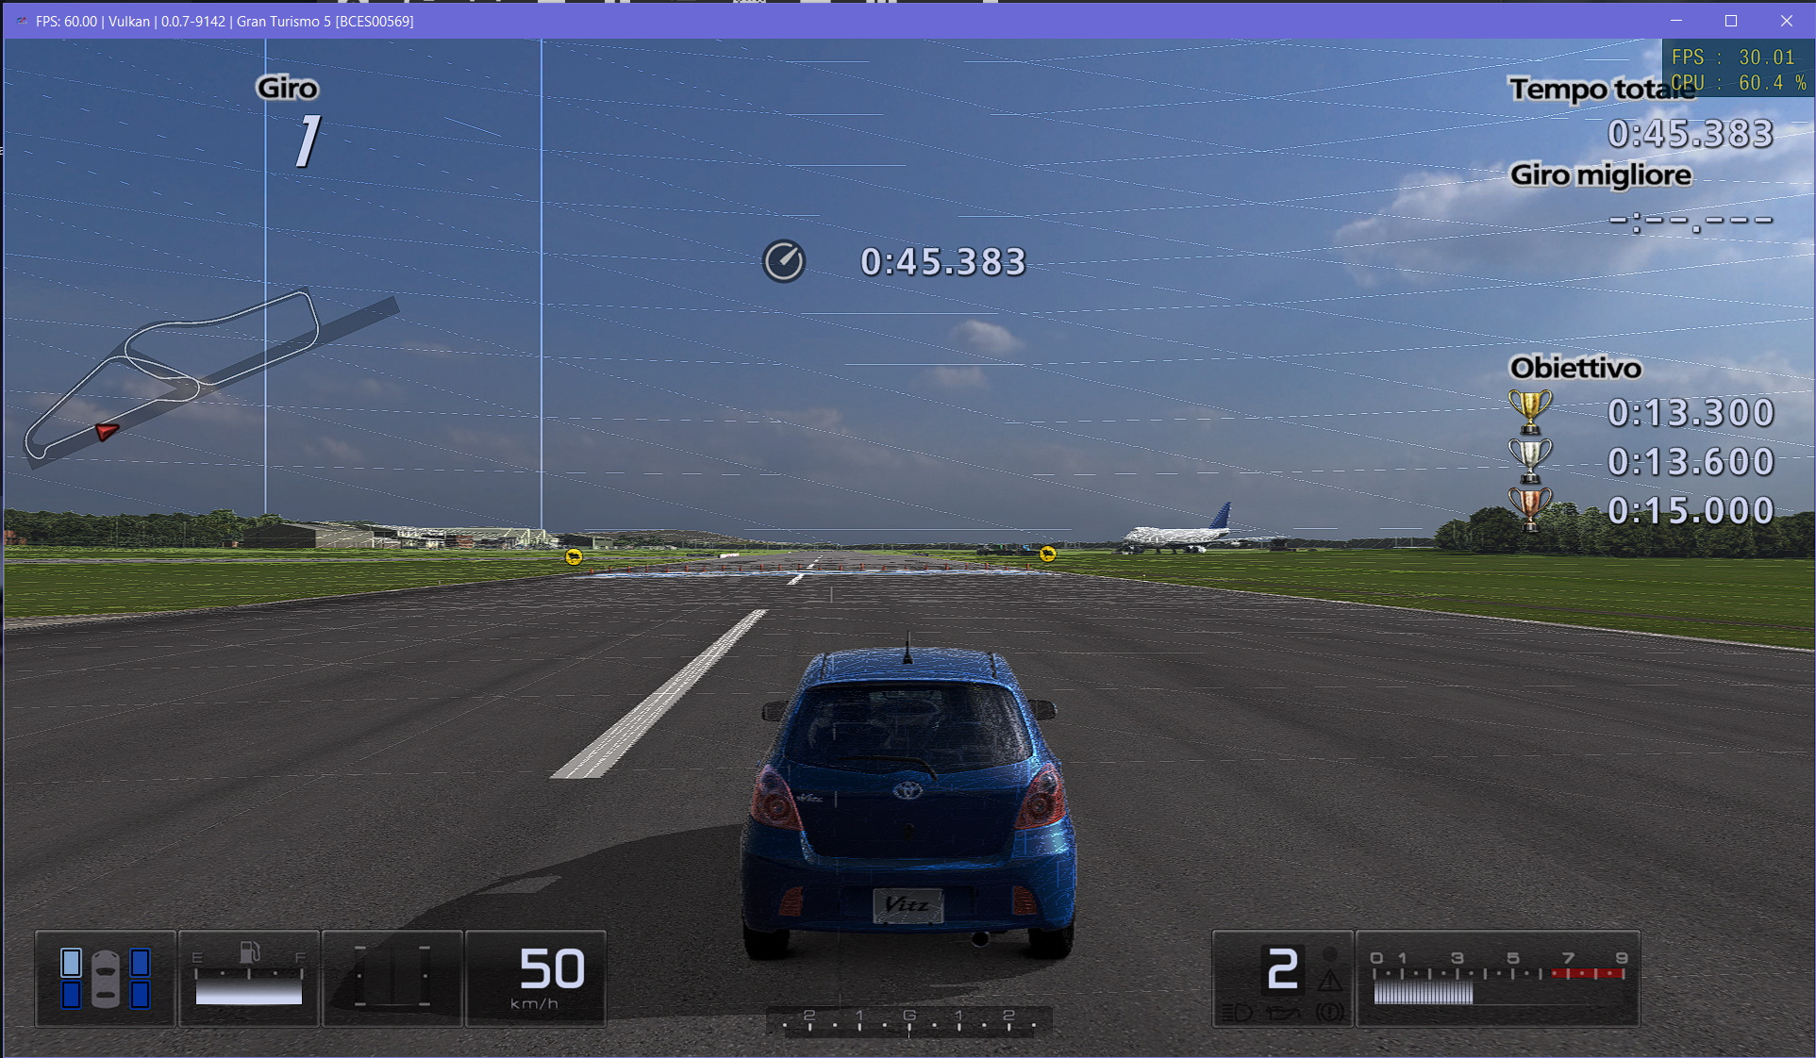The width and height of the screenshot is (1816, 1058).
Task: Click the Giro lap number display
Action: pos(307,141)
